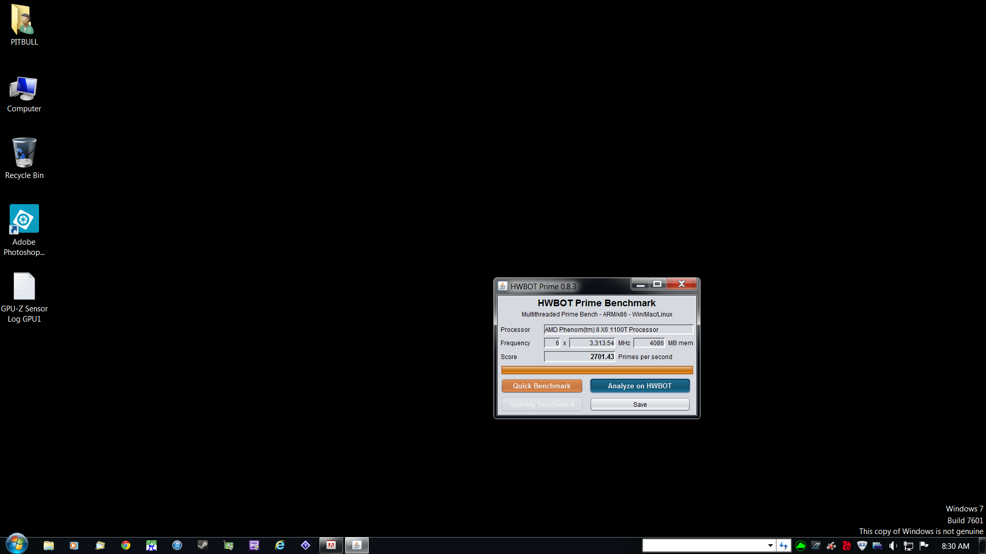
Task: Launch Internet Explorer from the taskbar
Action: pyautogui.click(x=280, y=545)
